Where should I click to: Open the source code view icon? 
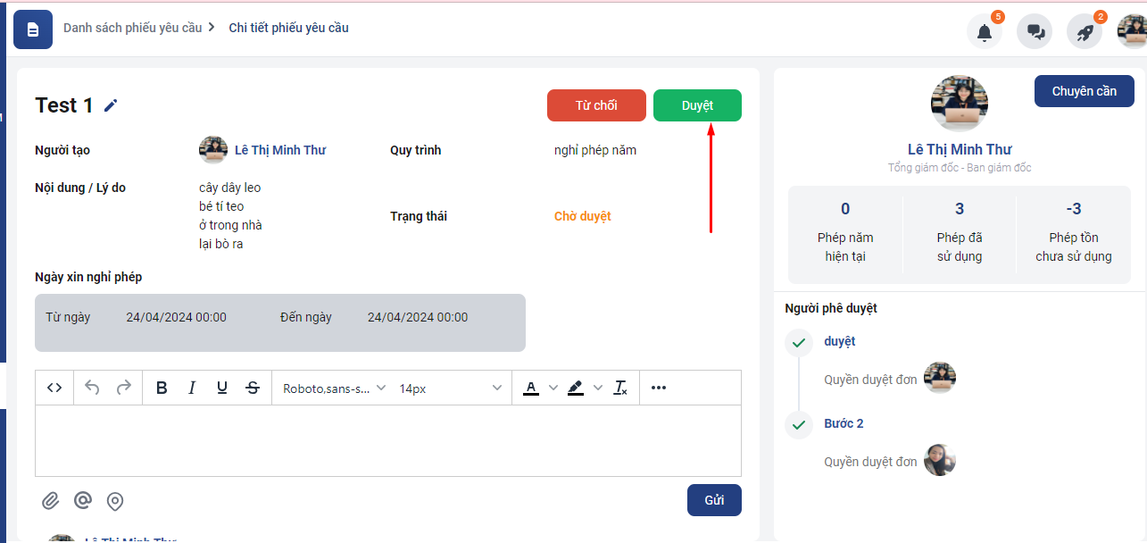click(x=54, y=388)
